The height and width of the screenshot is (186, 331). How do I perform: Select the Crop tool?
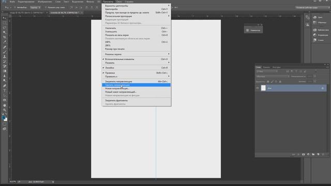coord(5,37)
